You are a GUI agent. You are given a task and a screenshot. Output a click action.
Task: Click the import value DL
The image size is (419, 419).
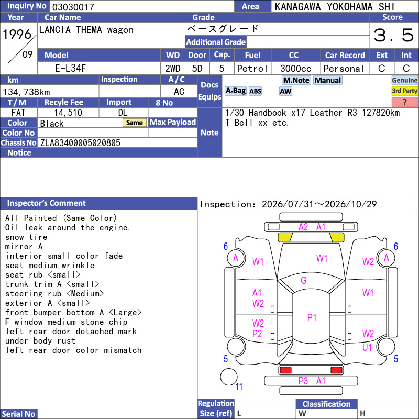(123, 113)
